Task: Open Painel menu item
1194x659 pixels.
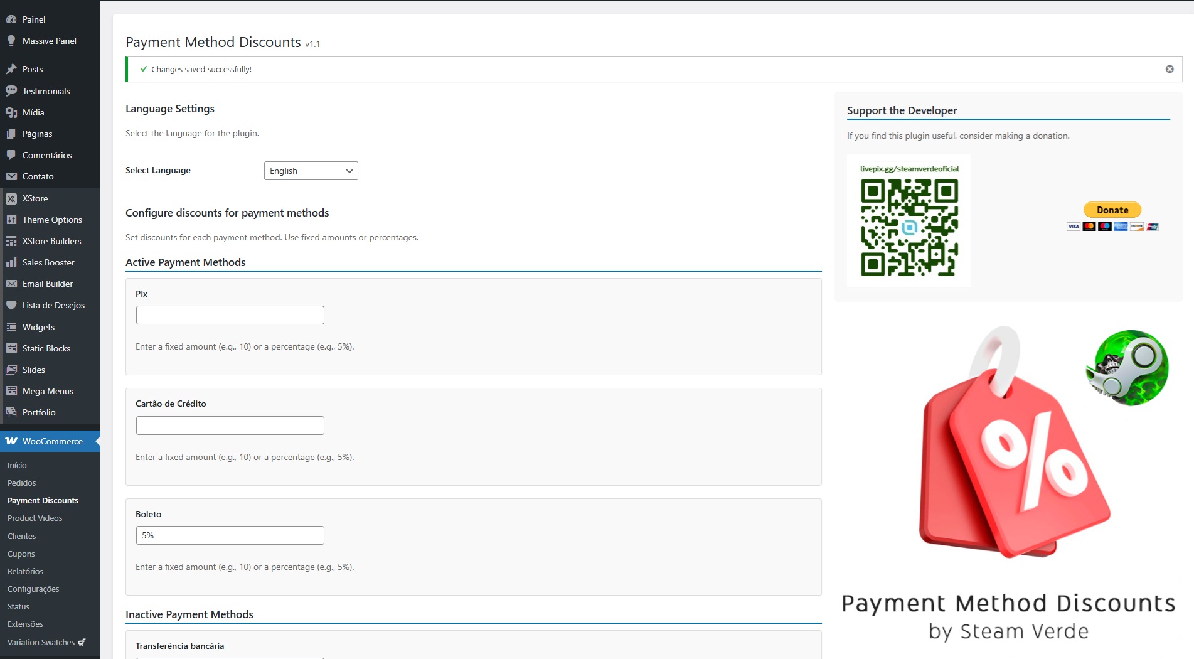Action: coord(34,19)
